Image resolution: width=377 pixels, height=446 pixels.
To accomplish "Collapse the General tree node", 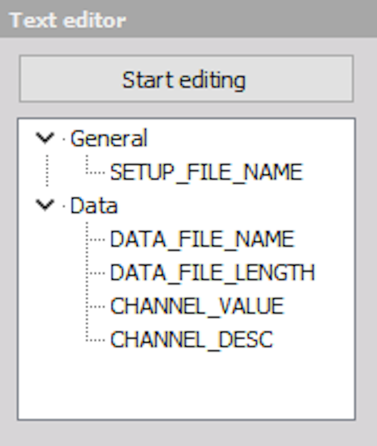I will 45,138.
